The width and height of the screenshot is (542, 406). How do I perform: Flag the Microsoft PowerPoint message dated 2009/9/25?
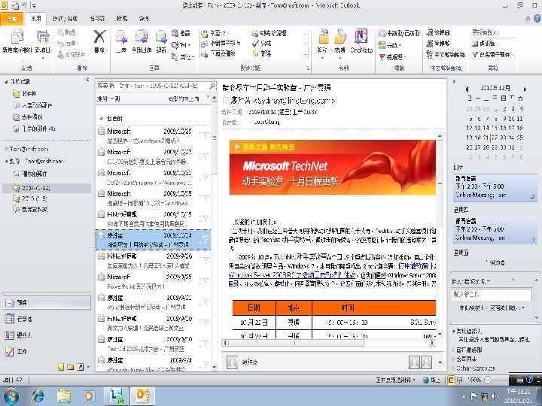click(206, 280)
